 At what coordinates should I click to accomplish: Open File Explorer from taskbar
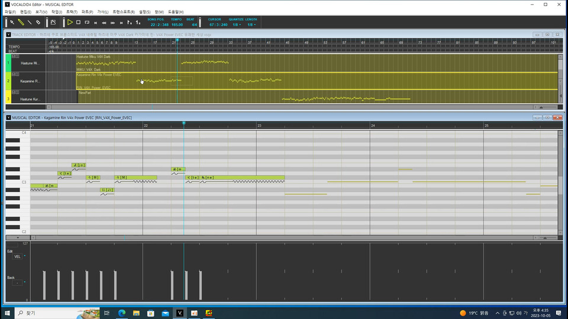136,313
